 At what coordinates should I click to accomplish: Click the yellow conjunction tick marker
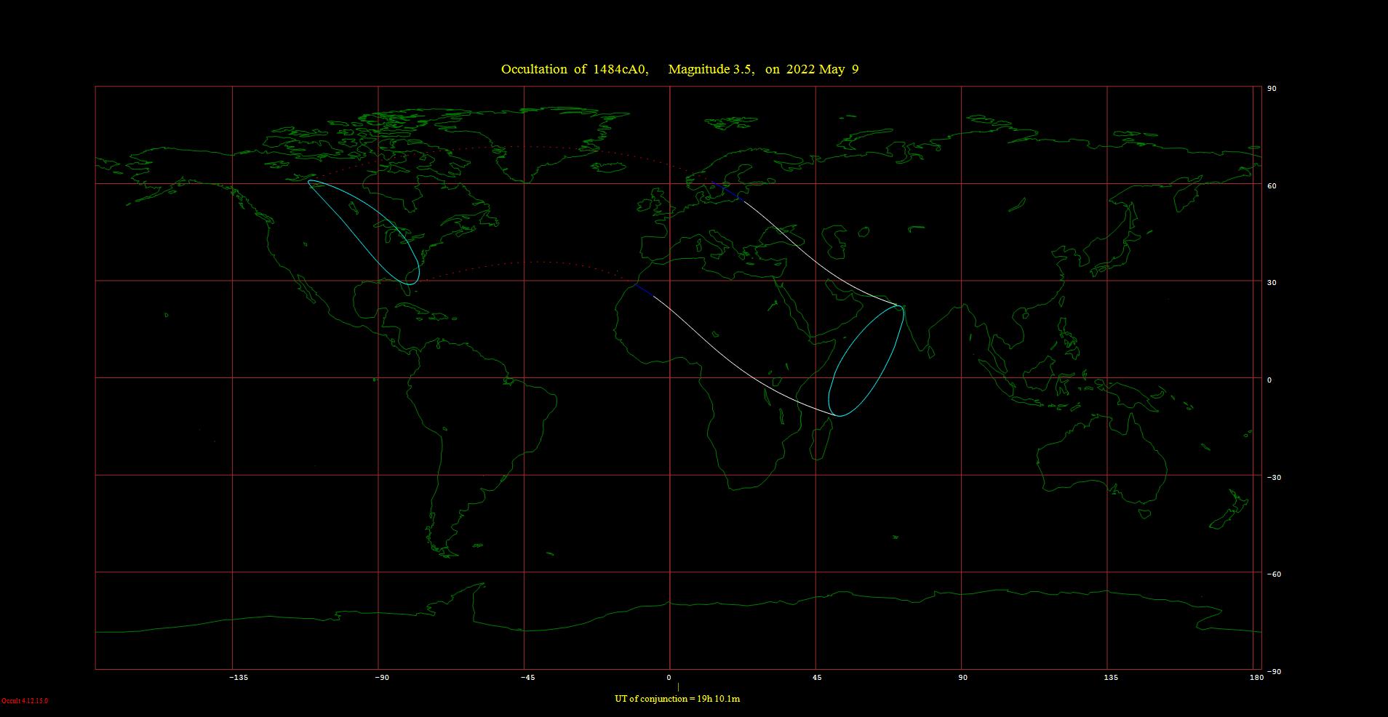678,686
